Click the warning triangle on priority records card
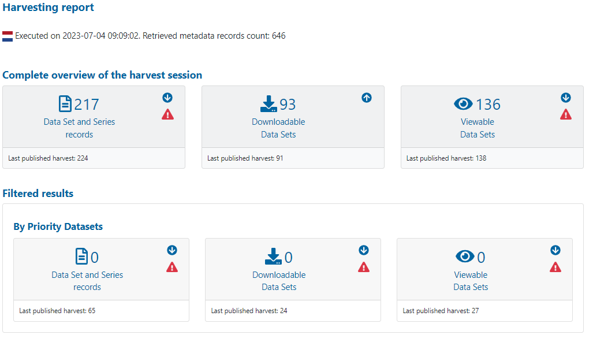Viewport: 593px width, 342px height. 172,267
